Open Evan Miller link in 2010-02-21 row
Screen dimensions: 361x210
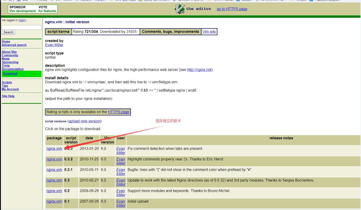coord(121,182)
